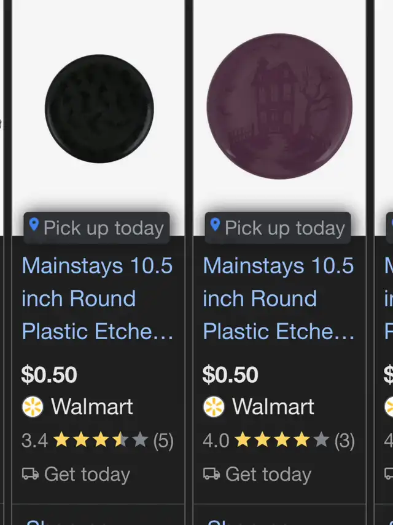Click the Walmart spark logo under the purple plate
Viewport: 393px width, 525px height.
(214, 407)
